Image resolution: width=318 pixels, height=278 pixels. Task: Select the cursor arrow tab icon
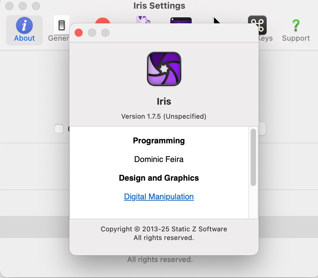[217, 20]
